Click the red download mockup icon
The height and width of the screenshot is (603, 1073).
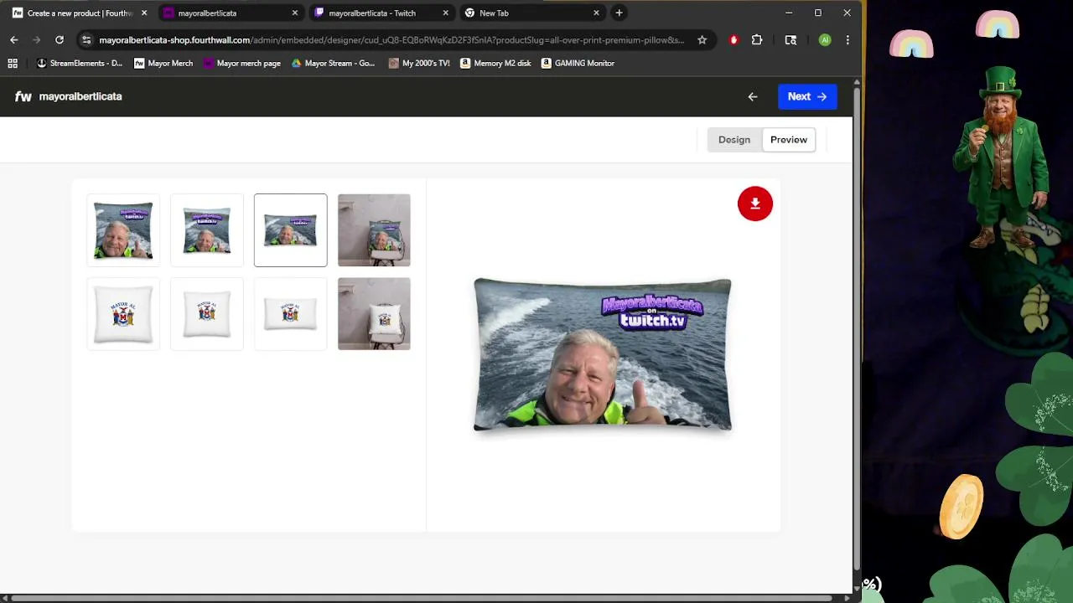(755, 204)
